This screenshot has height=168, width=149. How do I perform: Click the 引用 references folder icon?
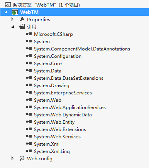pyautogui.click(x=22, y=27)
